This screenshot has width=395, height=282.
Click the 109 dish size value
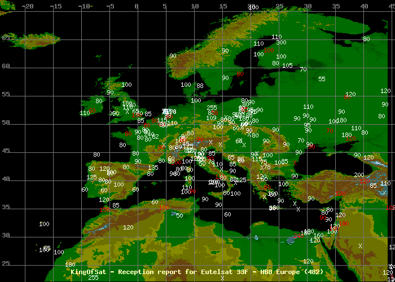coord(211,118)
